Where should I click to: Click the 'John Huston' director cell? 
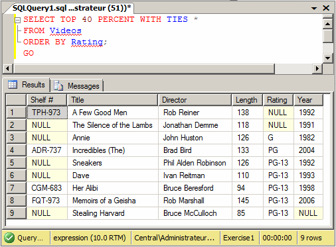tap(195, 138)
